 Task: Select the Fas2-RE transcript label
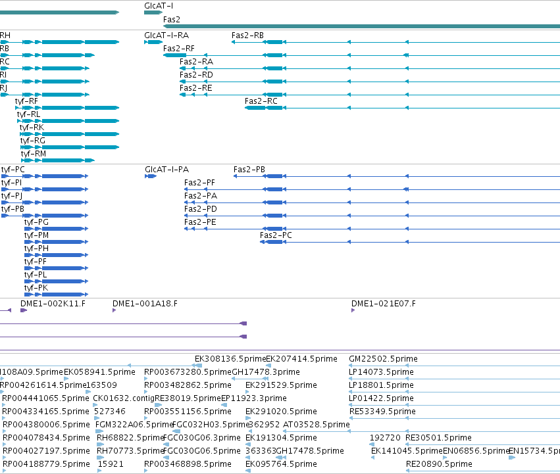pyautogui.click(x=195, y=88)
